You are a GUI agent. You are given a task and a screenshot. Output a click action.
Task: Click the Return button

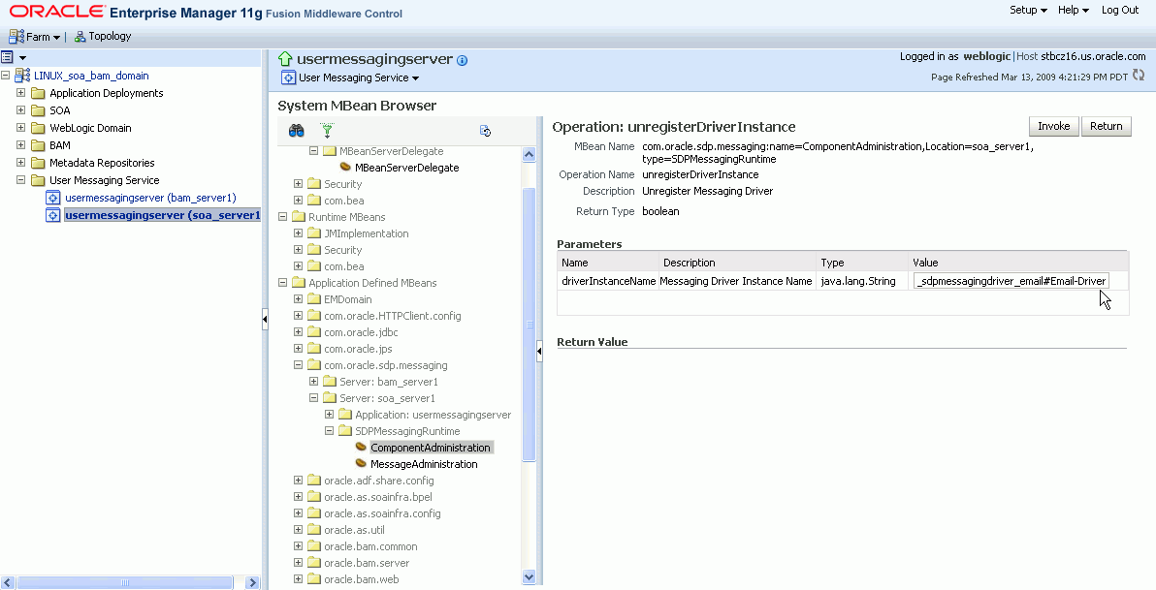click(1106, 126)
